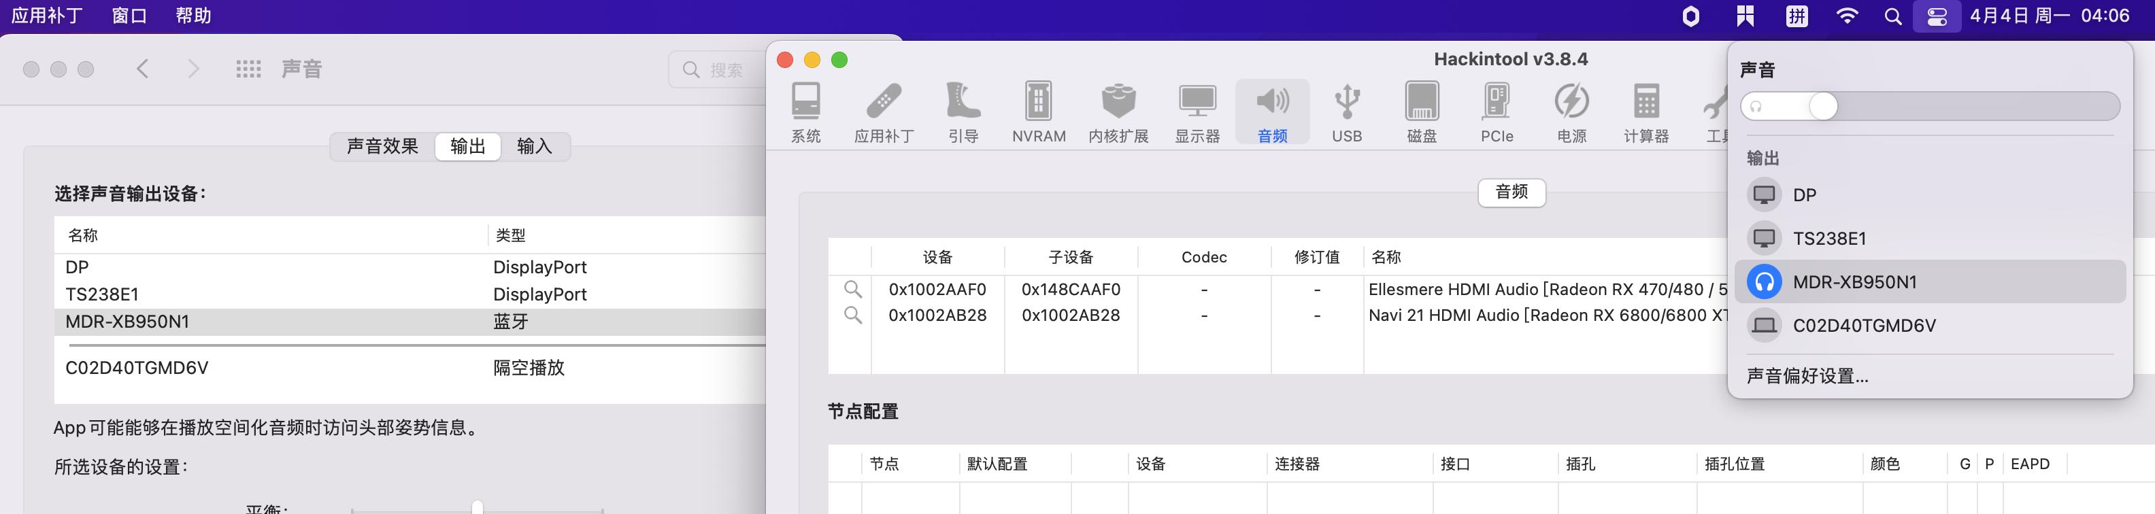Switch to Sound Effects tab
Image resolution: width=2155 pixels, height=514 pixels.
[382, 146]
